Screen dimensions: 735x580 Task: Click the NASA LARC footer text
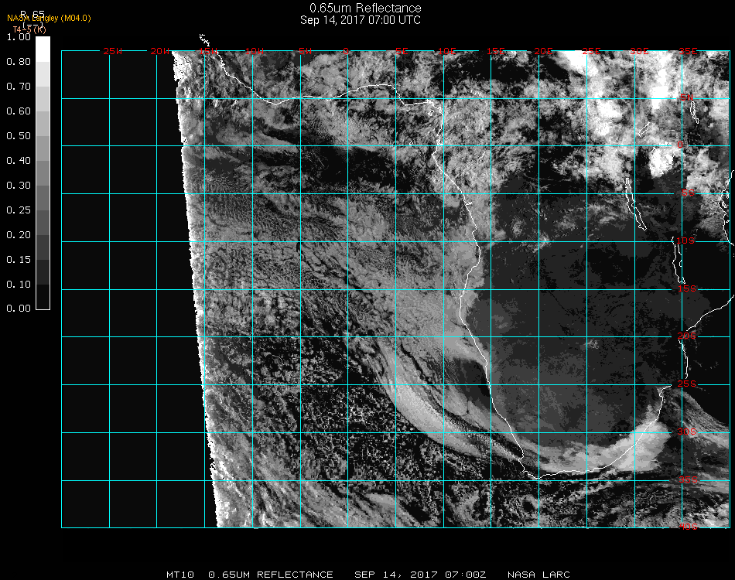tap(538, 575)
